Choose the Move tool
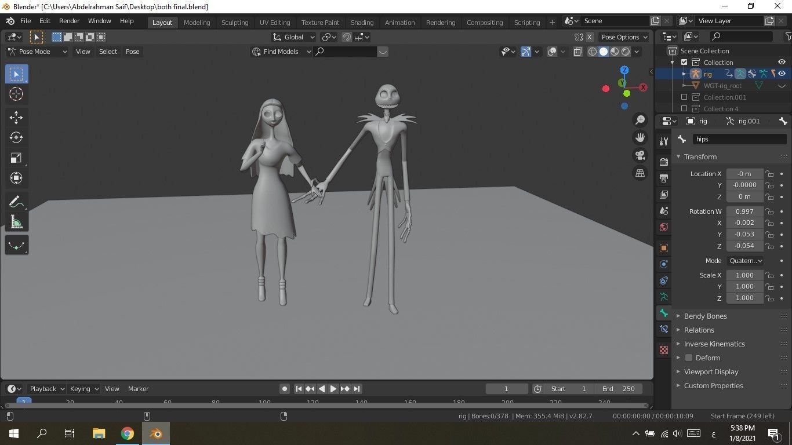 tap(16, 118)
